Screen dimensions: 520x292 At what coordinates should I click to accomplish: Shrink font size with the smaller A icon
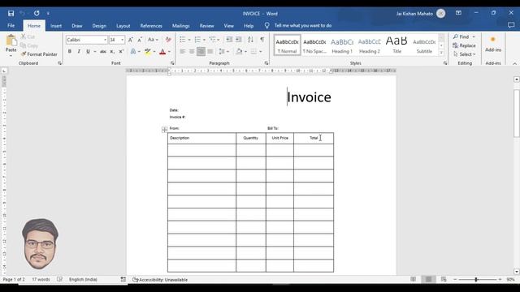coord(140,40)
